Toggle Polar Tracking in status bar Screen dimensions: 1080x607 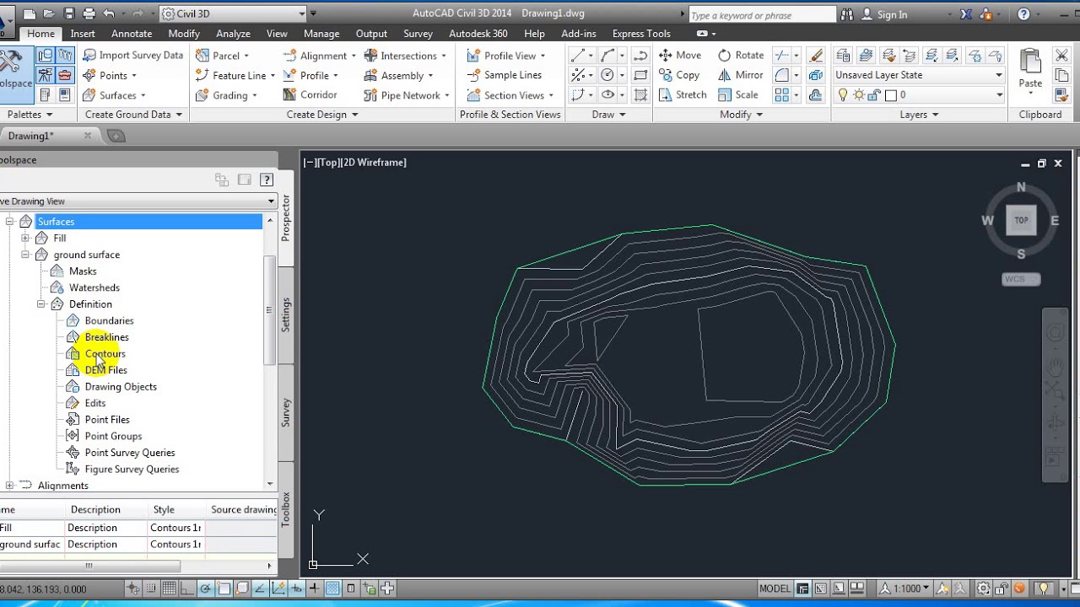click(x=207, y=588)
